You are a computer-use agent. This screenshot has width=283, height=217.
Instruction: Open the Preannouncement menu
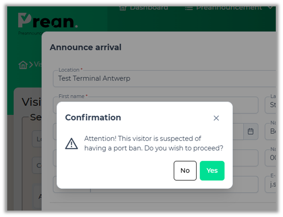[229, 8]
